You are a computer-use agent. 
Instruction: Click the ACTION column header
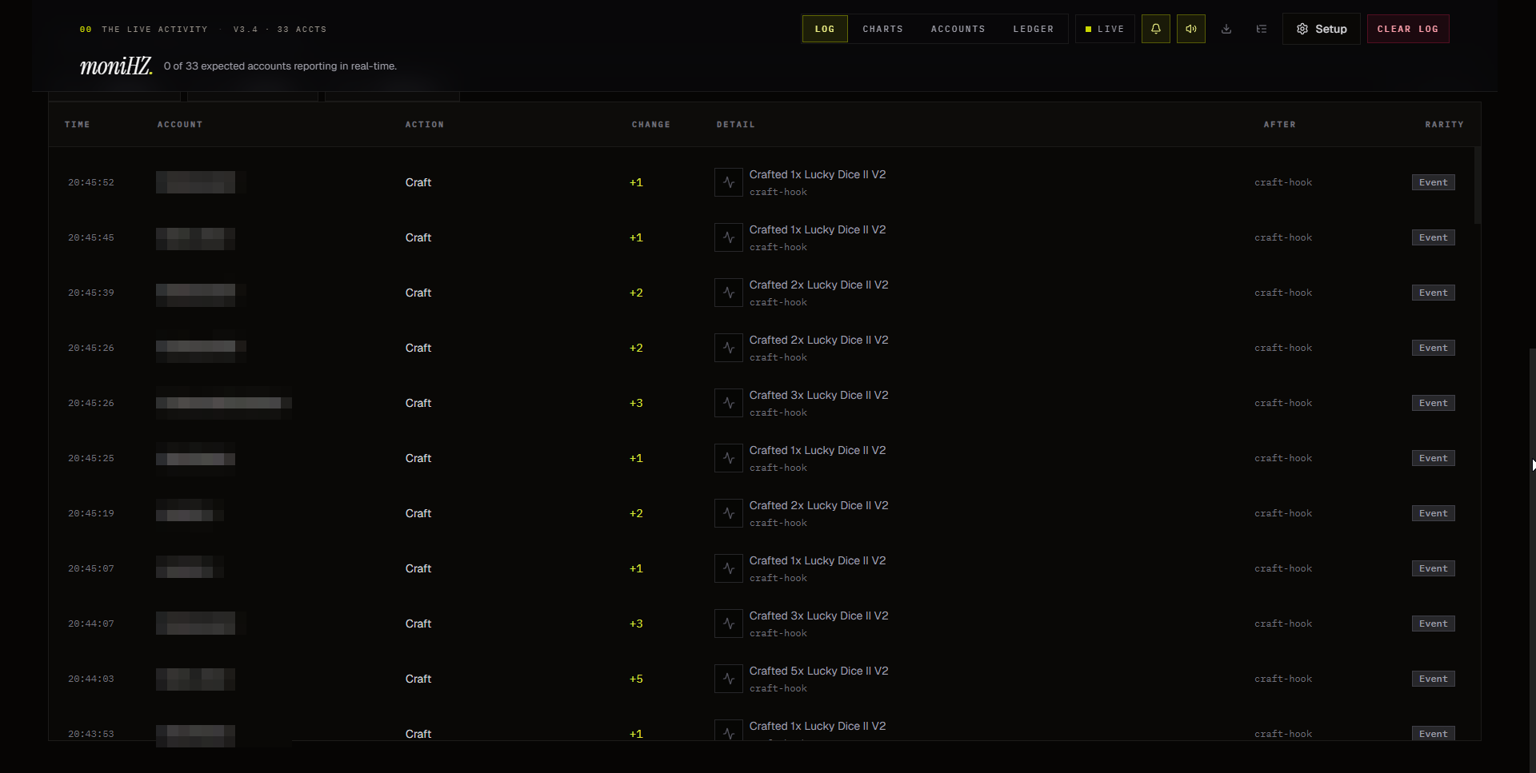pos(424,125)
